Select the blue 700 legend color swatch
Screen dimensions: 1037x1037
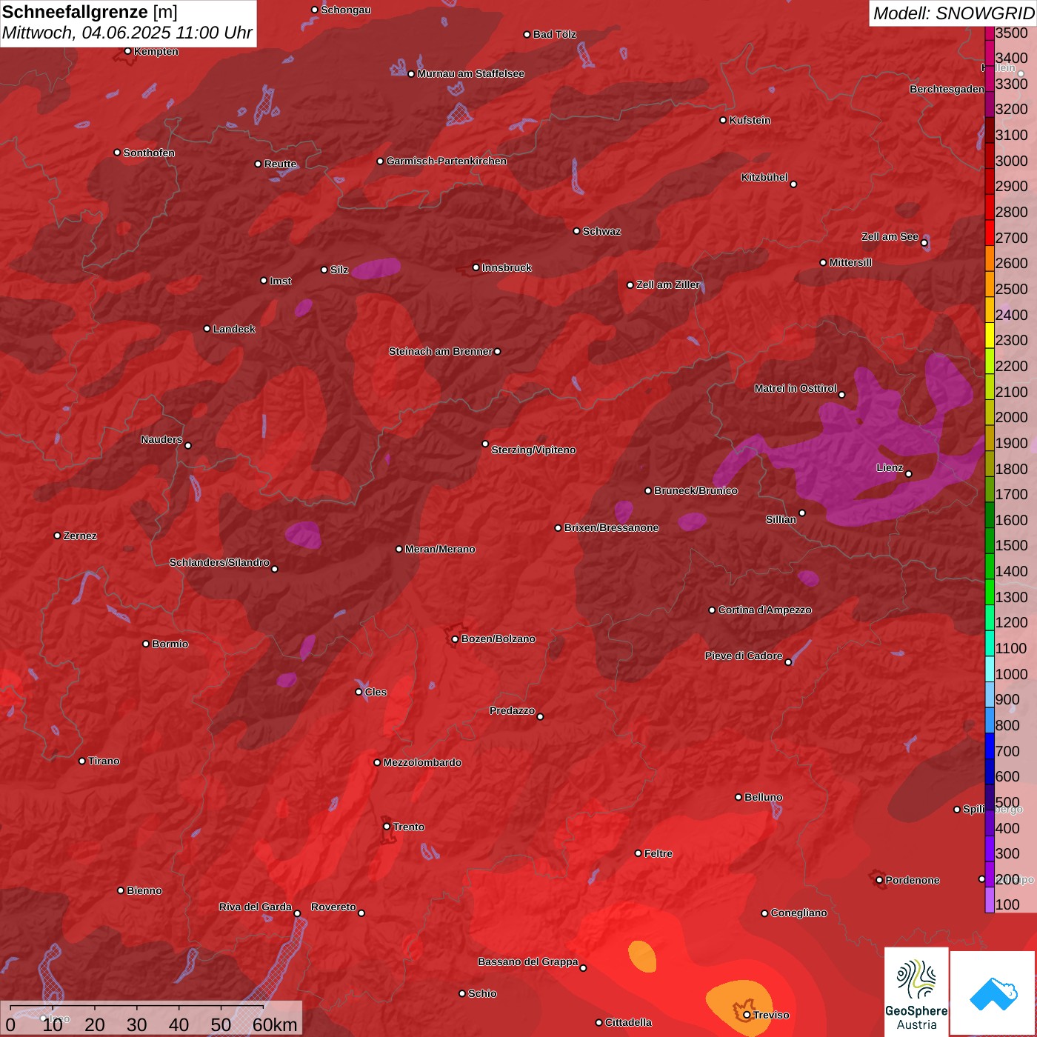[x=990, y=746]
